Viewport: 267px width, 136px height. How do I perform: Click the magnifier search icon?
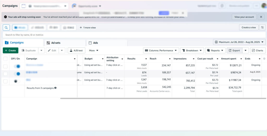[6, 28]
